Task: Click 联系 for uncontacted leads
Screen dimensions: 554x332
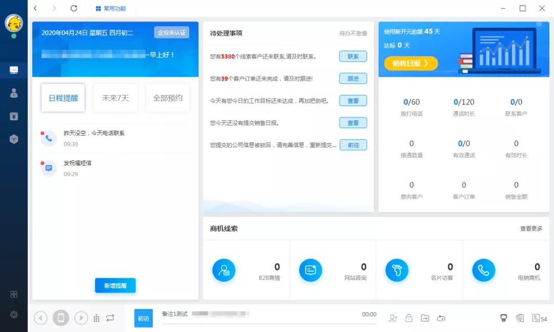Action: click(353, 56)
